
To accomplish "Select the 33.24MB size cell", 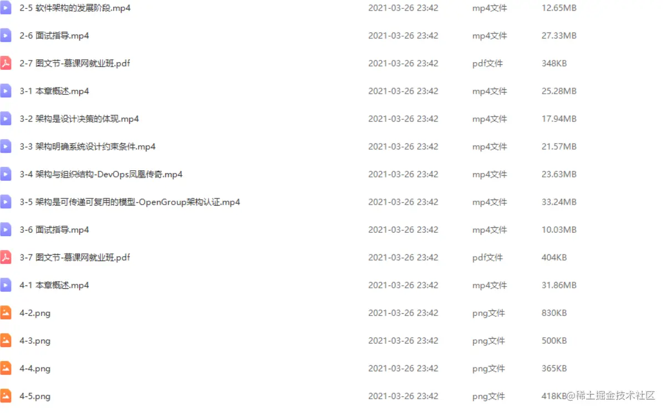I will pos(559,202).
